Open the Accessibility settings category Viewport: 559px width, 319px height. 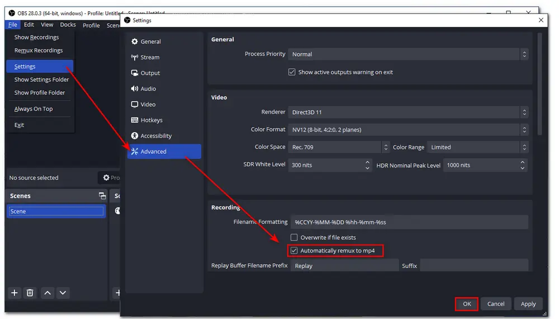coord(164,135)
